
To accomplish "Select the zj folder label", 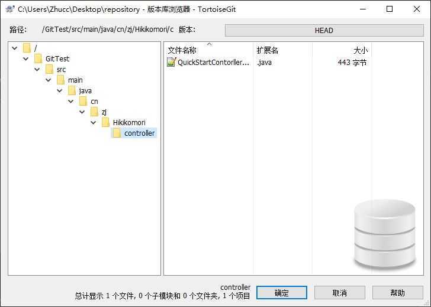I will click(104, 112).
